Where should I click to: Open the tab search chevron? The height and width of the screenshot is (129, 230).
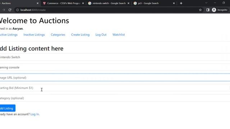[x=206, y=3]
